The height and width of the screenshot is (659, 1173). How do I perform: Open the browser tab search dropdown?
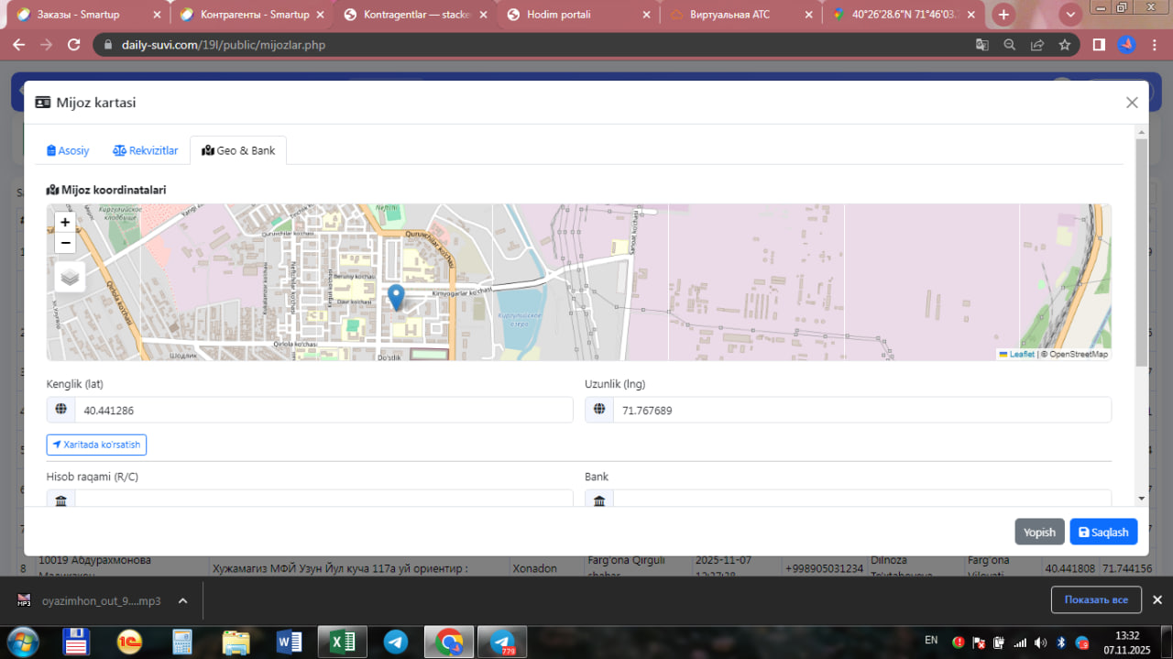(x=1069, y=15)
